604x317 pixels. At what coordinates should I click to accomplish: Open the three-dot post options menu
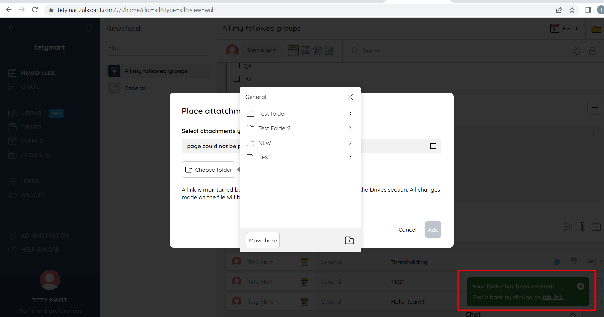click(594, 132)
